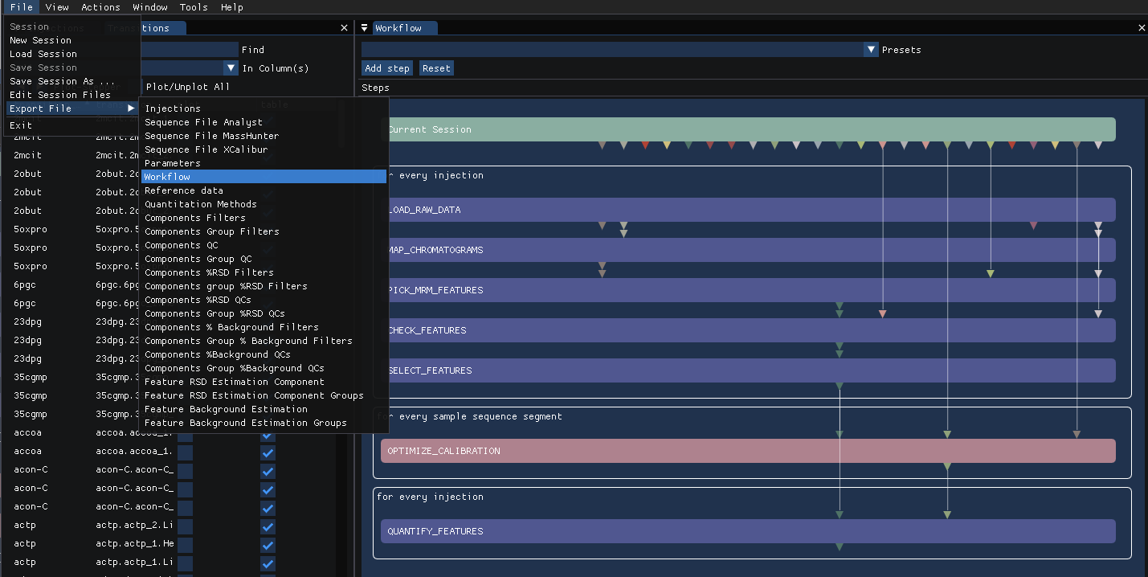Click the Add step button
Screen dimensions: 1148x577
(x=387, y=68)
